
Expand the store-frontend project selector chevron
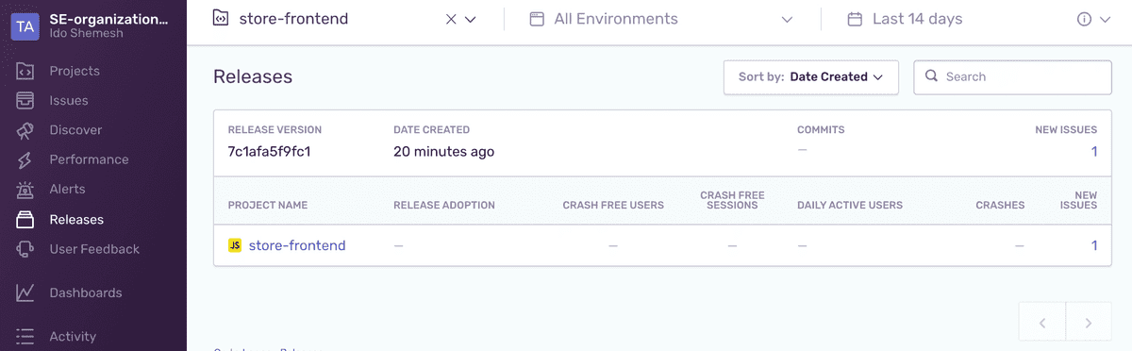471,19
